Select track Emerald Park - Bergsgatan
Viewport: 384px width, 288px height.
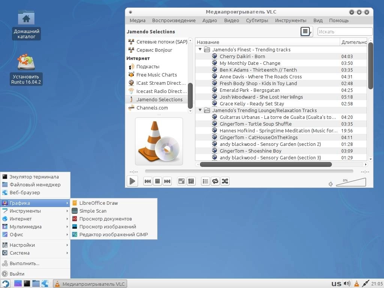(x=281, y=90)
